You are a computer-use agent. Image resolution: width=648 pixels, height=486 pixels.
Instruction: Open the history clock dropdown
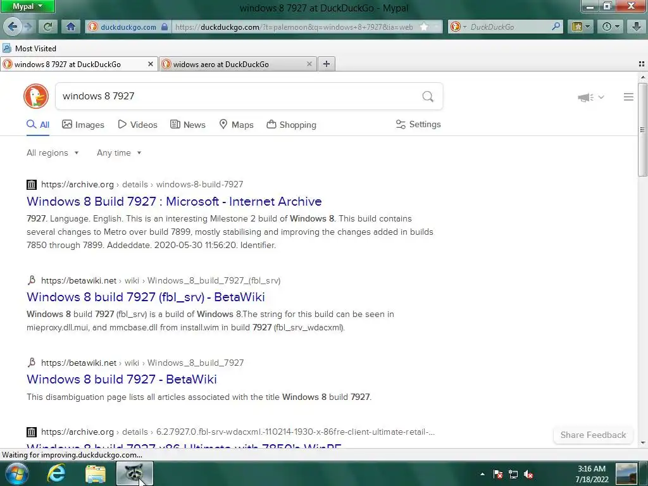[x=611, y=27]
